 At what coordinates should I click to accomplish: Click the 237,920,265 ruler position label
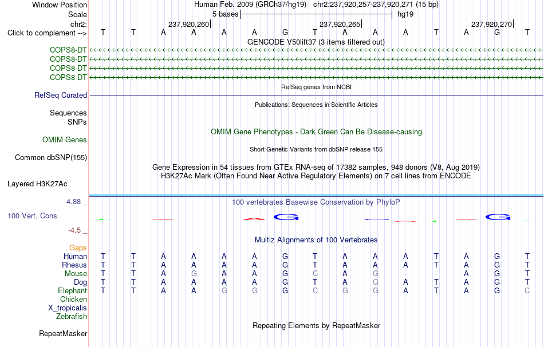[x=340, y=24]
